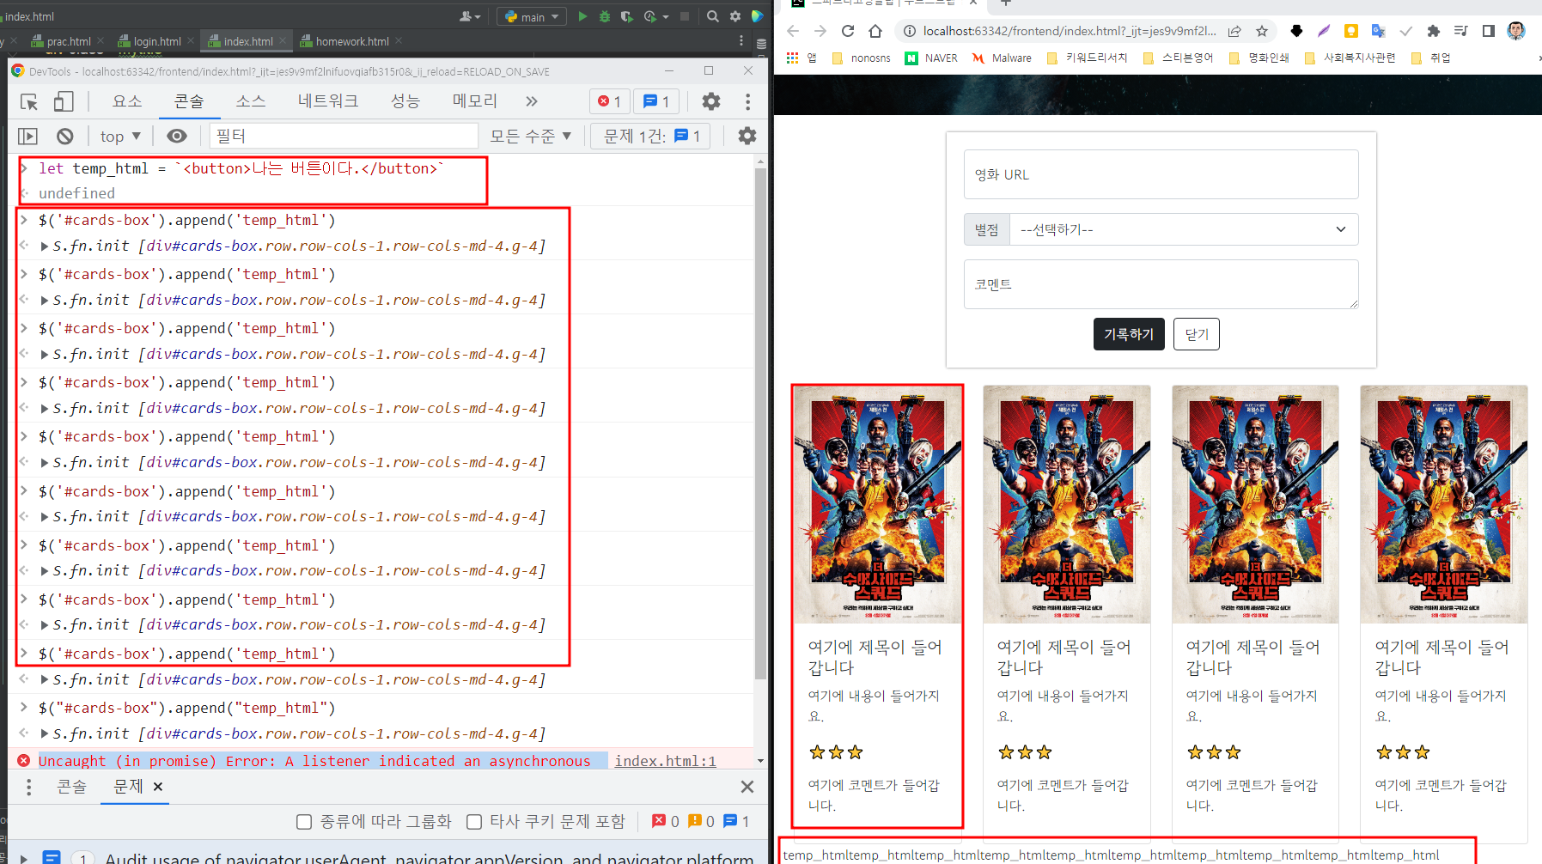The width and height of the screenshot is (1542, 864).
Task: Click the 닫기 button
Action: [x=1197, y=334]
